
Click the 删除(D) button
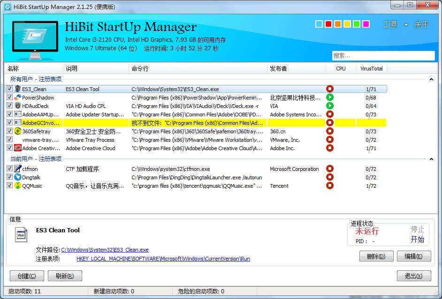376,256
